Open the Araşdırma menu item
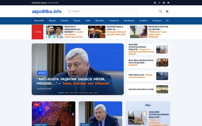Image resolution: width=202 pixels, height=126 pixels. click(114, 20)
